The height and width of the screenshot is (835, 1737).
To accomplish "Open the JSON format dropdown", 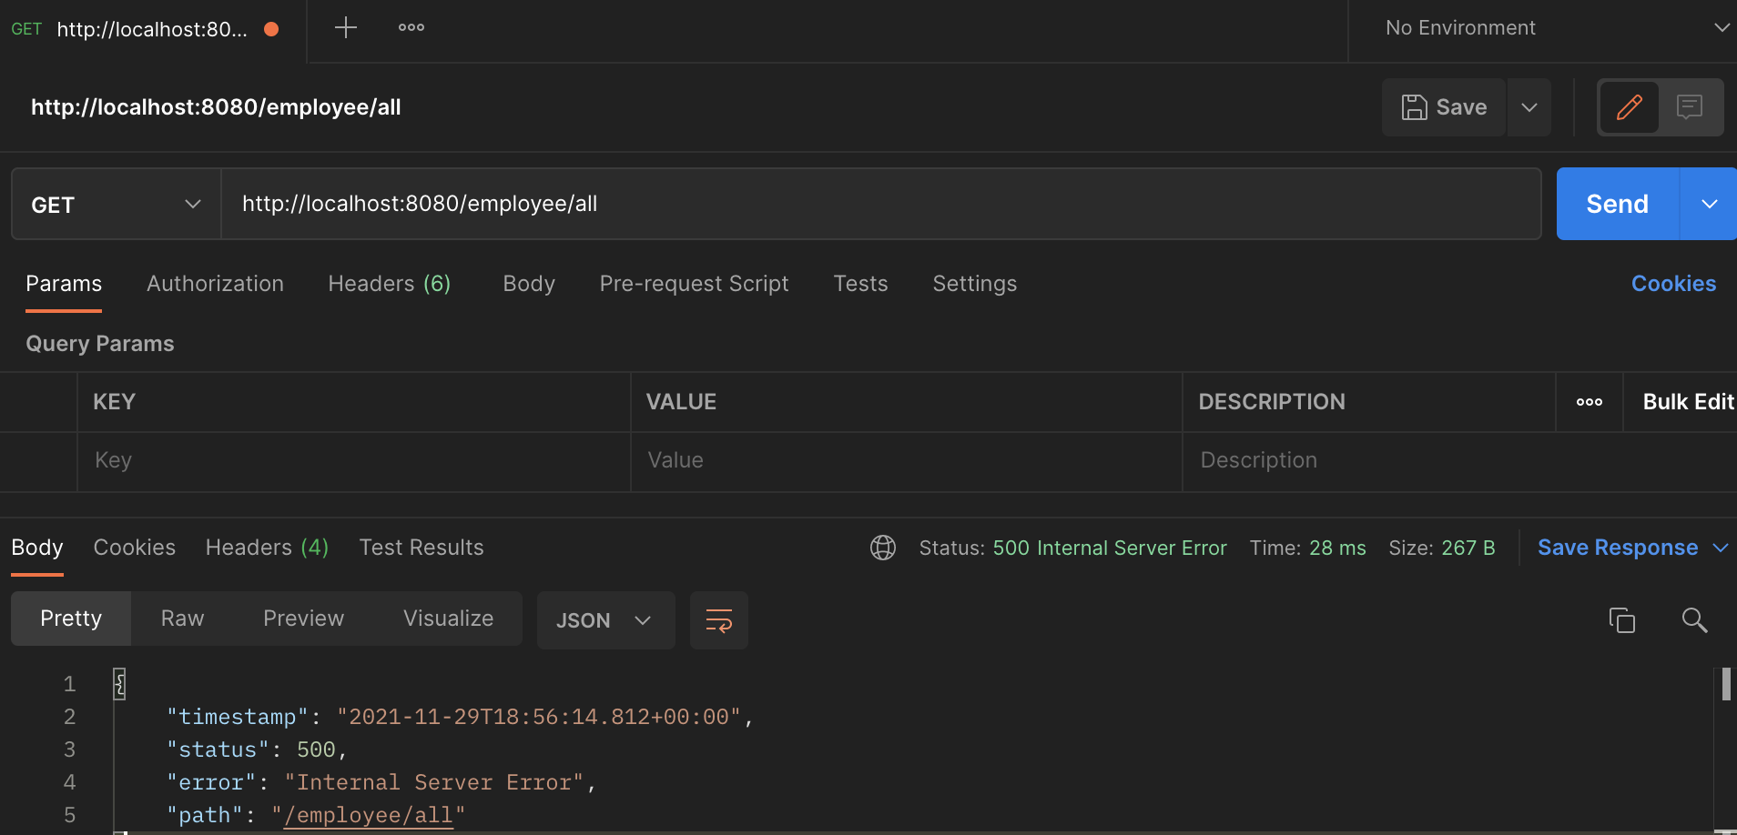I will [x=605, y=620].
